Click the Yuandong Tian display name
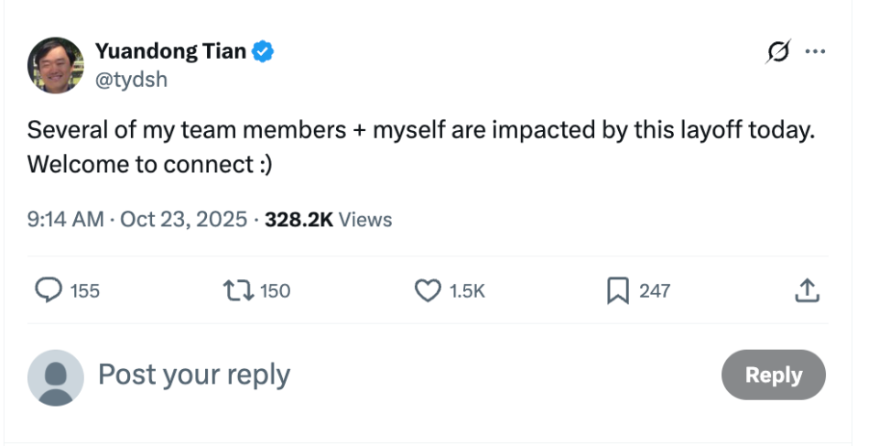 tap(170, 51)
